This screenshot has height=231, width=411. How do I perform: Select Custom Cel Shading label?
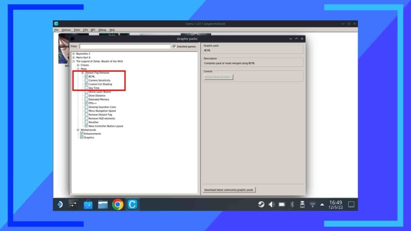pyautogui.click(x=100, y=84)
